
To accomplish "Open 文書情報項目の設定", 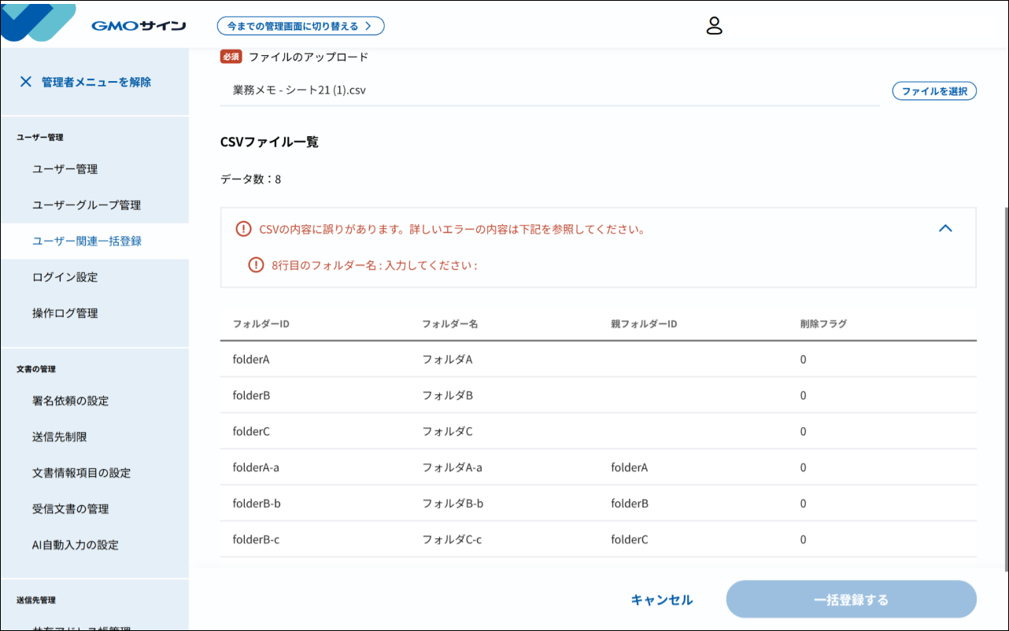I will coord(82,474).
